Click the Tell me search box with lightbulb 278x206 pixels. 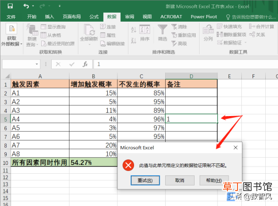251,17
